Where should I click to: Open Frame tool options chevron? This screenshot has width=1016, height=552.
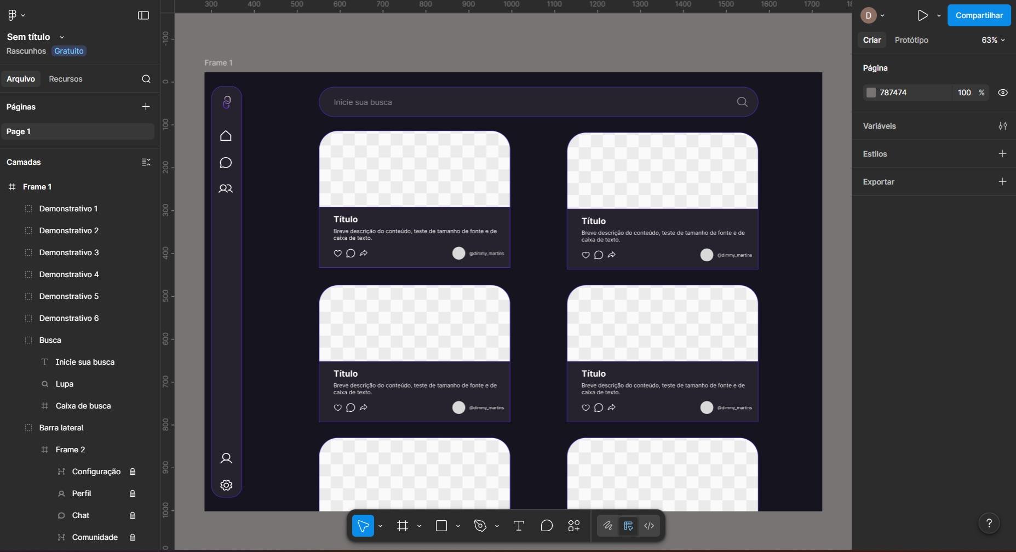pyautogui.click(x=419, y=526)
